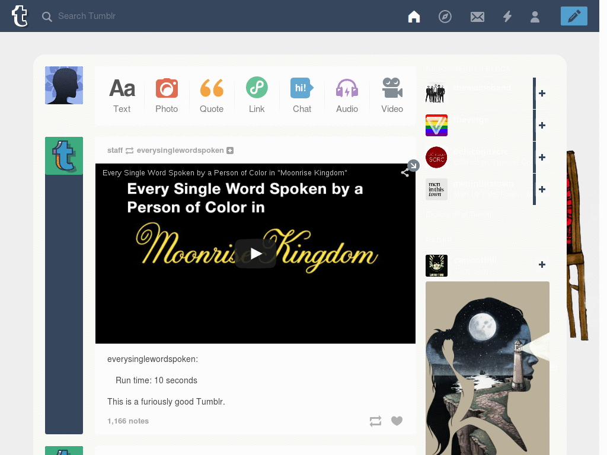Follow uchicagoscrc with plus icon
The height and width of the screenshot is (455, 607).
click(542, 157)
